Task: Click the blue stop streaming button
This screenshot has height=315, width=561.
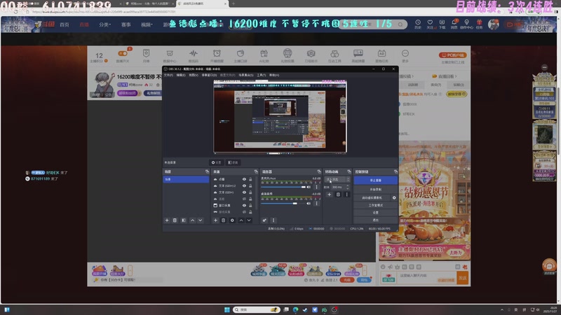Action: (375, 181)
